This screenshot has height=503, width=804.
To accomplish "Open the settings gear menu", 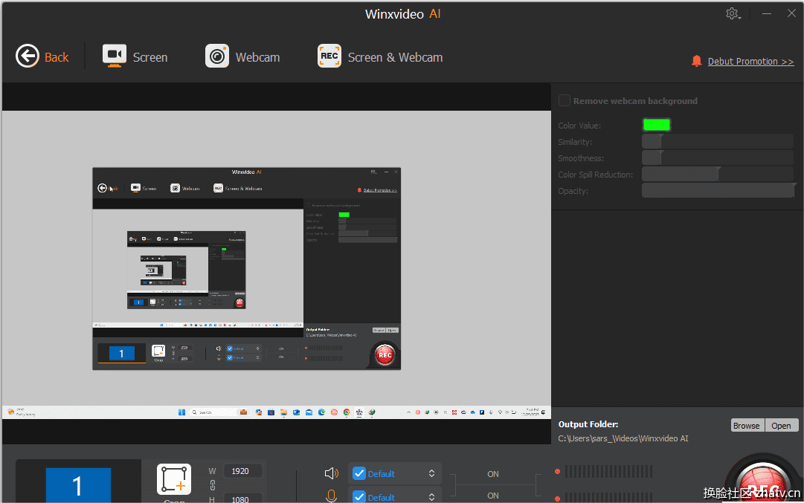I will tap(733, 14).
